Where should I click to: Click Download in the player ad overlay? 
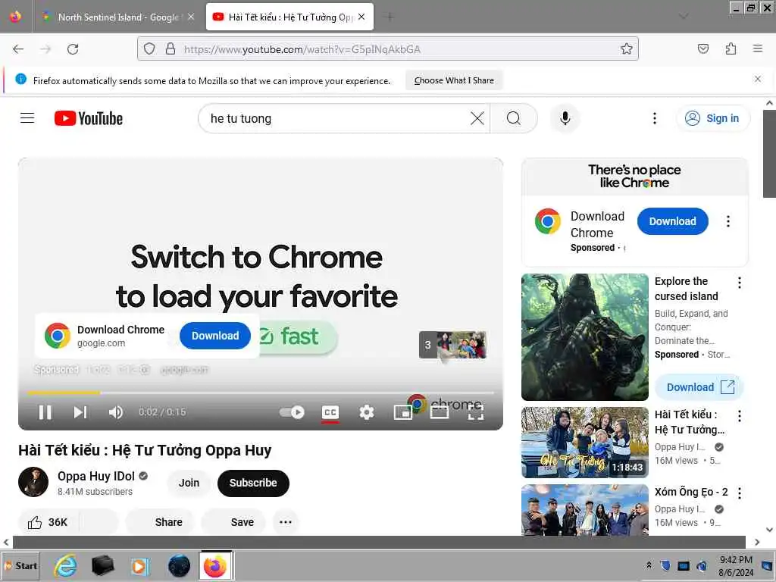(x=215, y=336)
